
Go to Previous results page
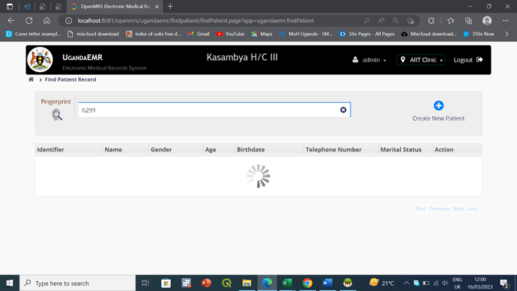pos(439,208)
